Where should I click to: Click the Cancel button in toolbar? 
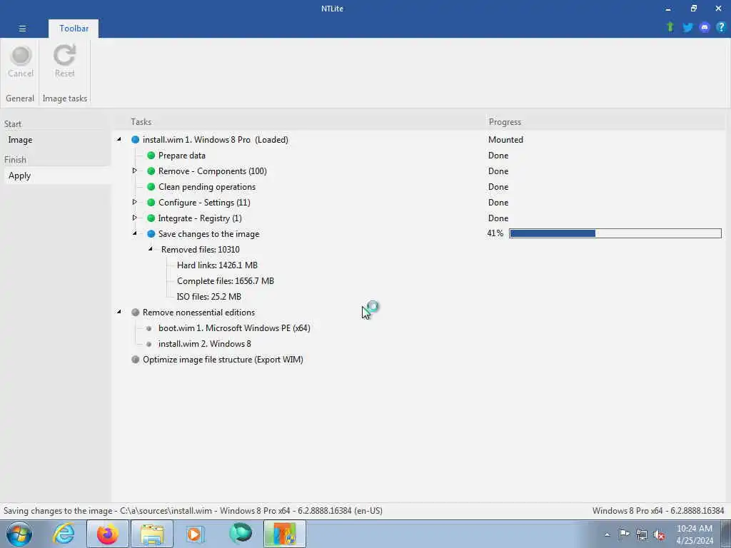click(21, 61)
